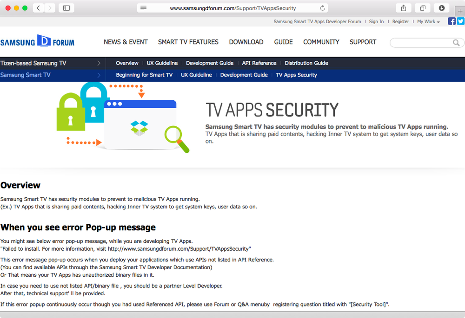Screen dimensions: 465x318
Task: Open Development Guide in Tizen row
Action: pos(210,63)
